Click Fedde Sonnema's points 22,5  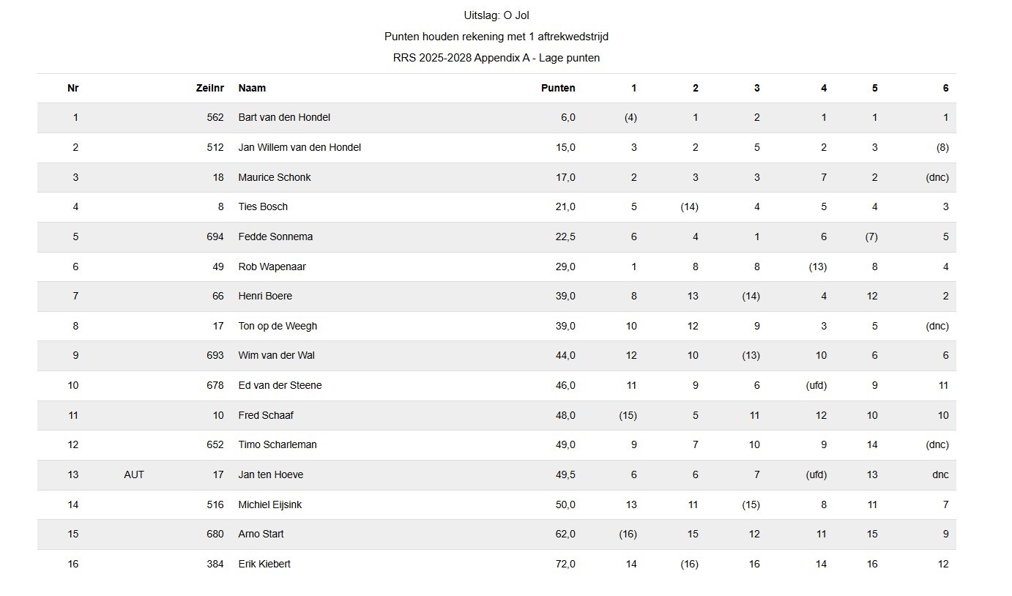[x=565, y=236]
